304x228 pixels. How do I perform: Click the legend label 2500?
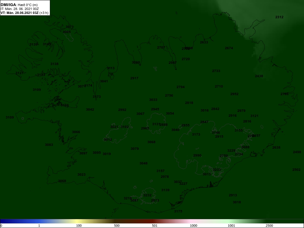click(269, 226)
